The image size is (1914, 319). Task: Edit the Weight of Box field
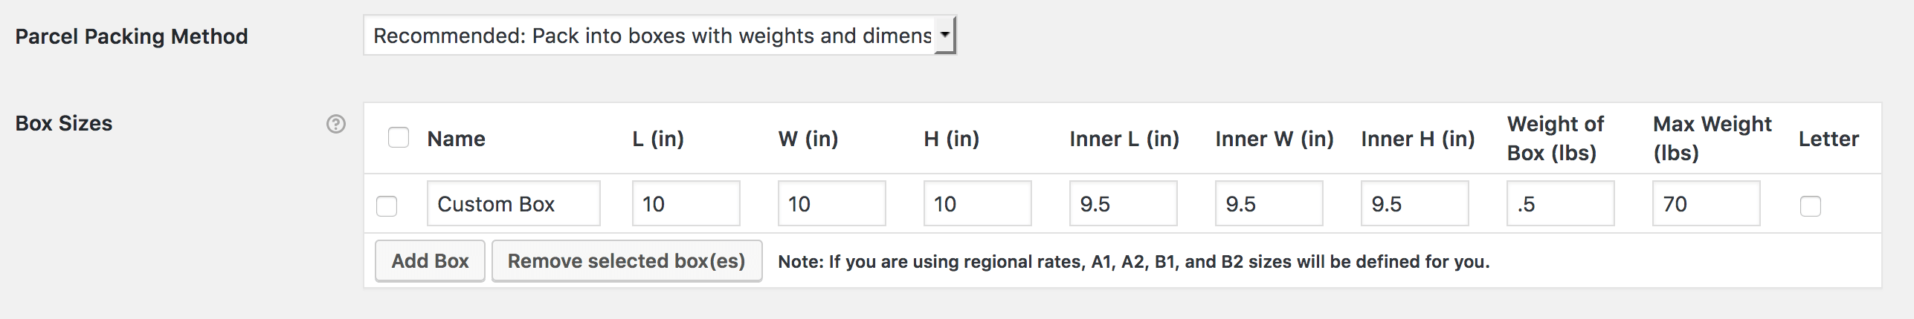coord(1560,204)
